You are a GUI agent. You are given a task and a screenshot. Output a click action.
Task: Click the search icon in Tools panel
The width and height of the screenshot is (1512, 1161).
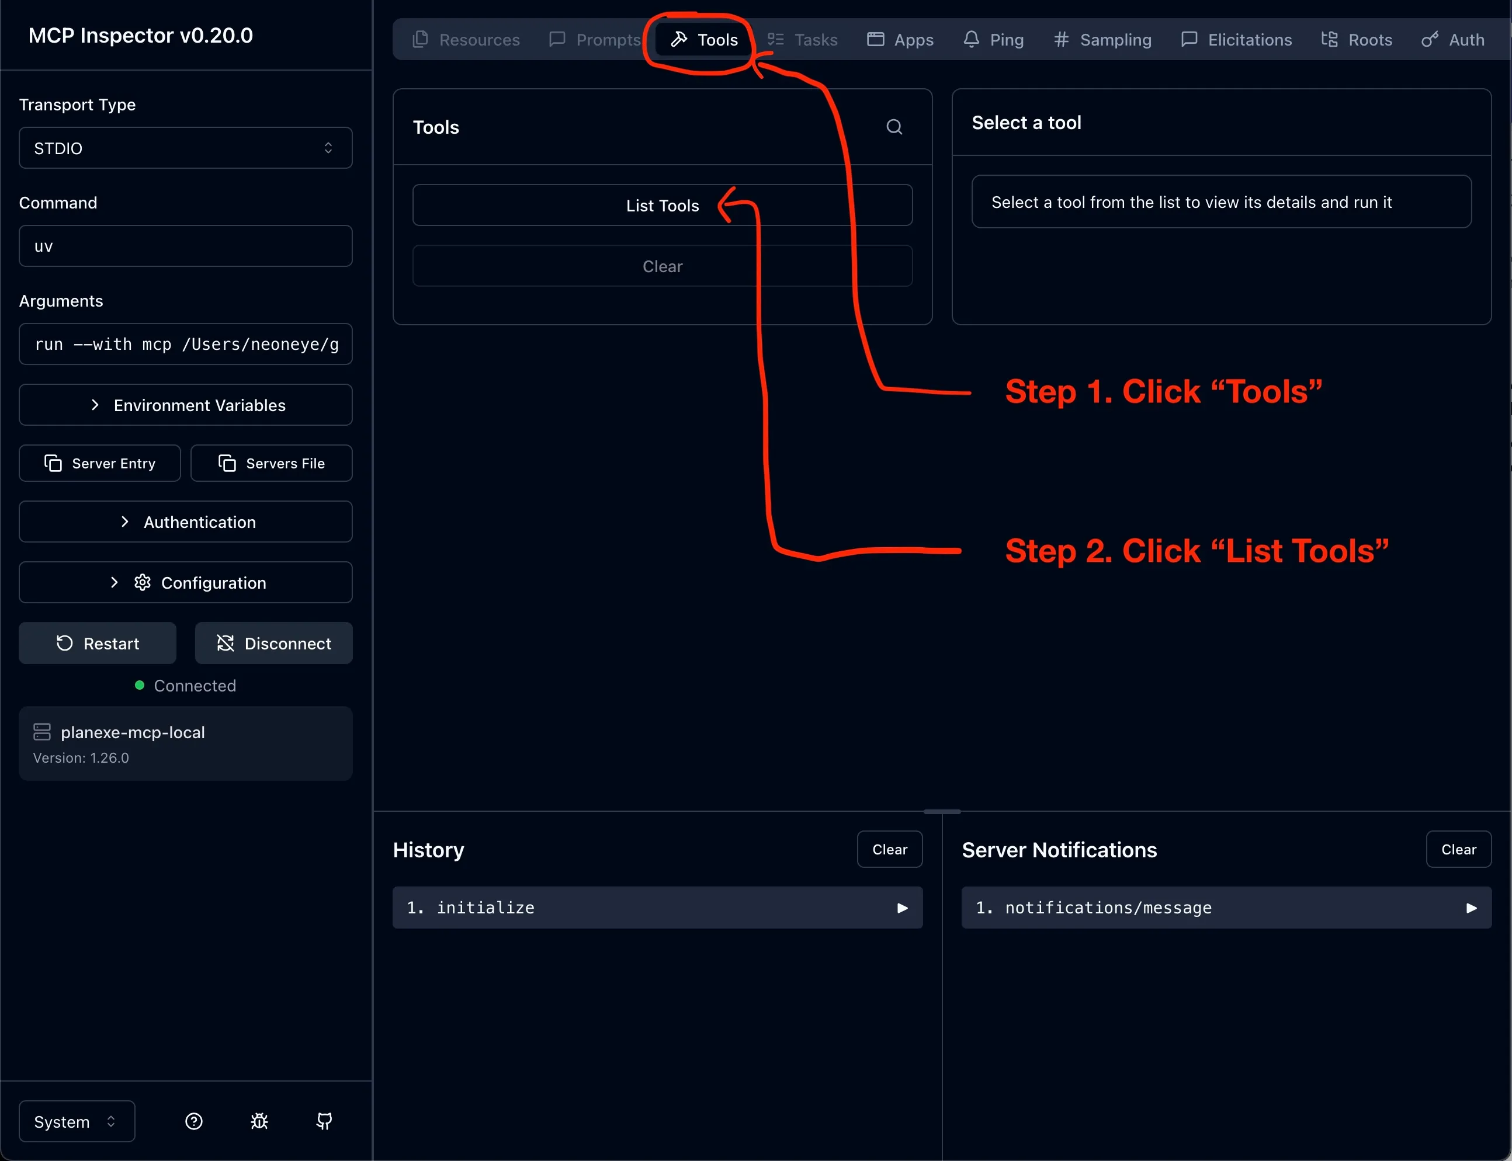894,127
